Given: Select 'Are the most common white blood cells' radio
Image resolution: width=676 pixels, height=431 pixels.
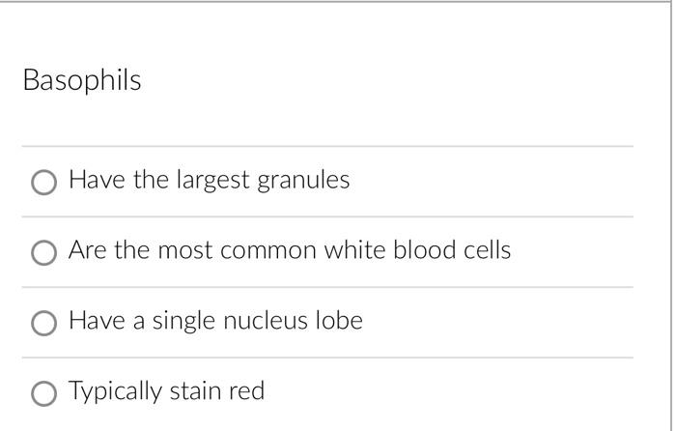Looking at the screenshot, I should click(43, 253).
